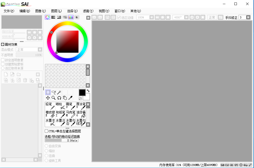The height and width of the screenshot is (168, 254).
Task: Click the zoom-in plus button in top toolbar
Action: (163, 17)
